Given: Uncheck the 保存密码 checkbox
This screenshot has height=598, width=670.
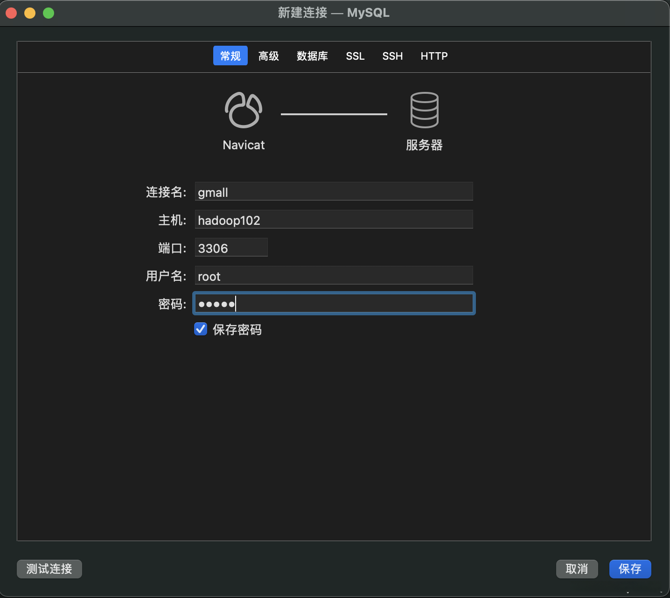Looking at the screenshot, I should (200, 329).
